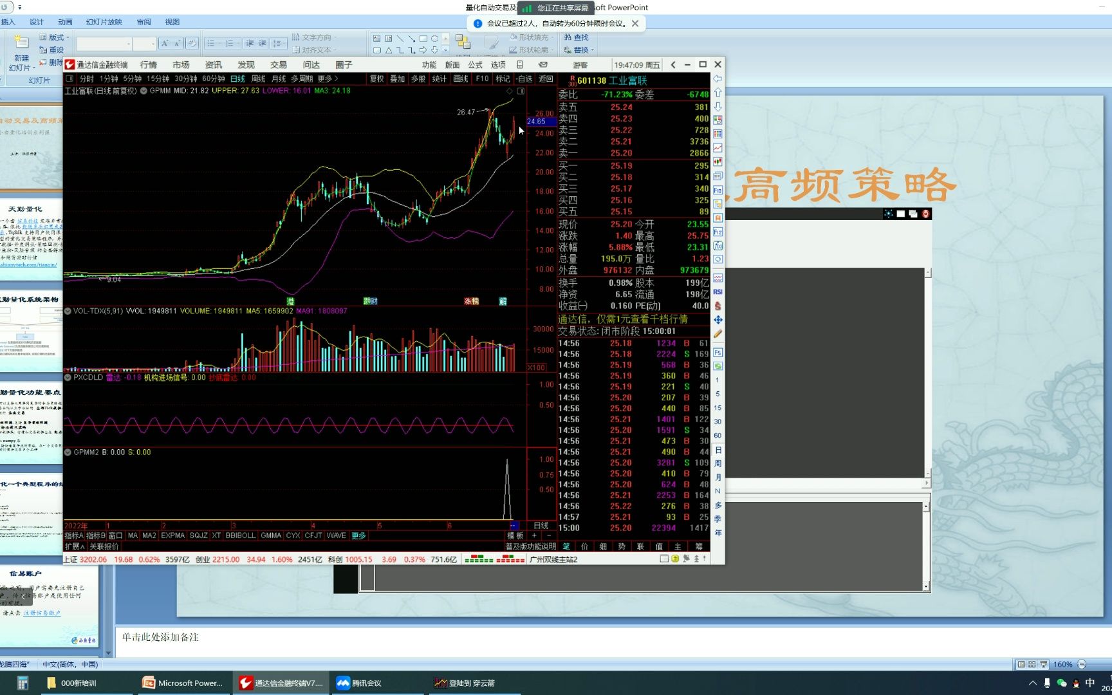Click the shape arrange icon in PowerPoint ribbon

[x=463, y=42]
